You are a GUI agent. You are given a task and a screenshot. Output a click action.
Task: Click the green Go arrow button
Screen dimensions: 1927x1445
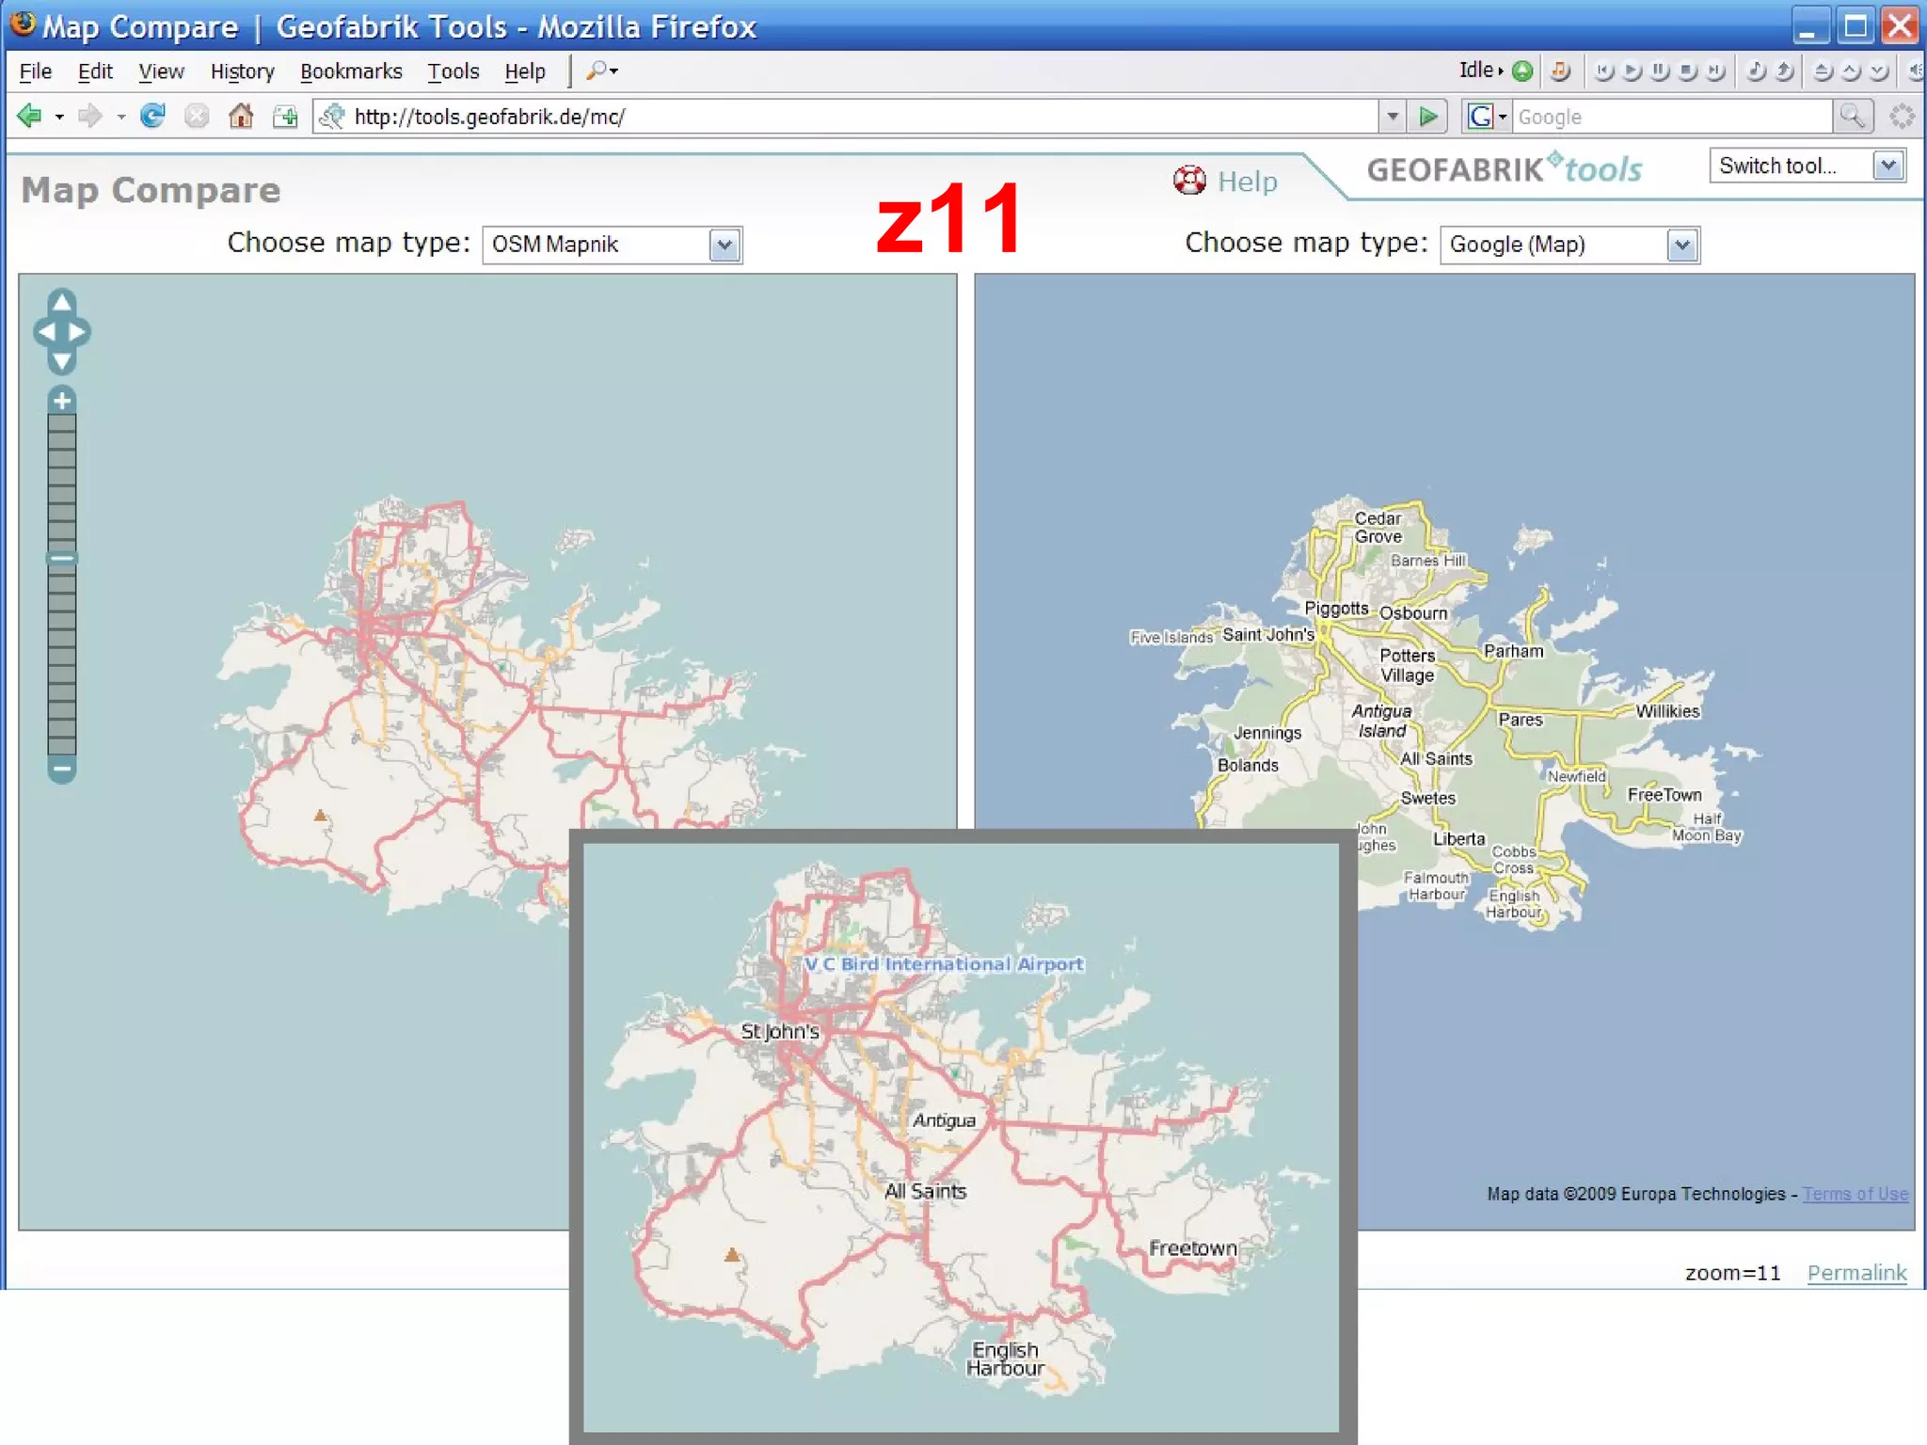[1428, 117]
